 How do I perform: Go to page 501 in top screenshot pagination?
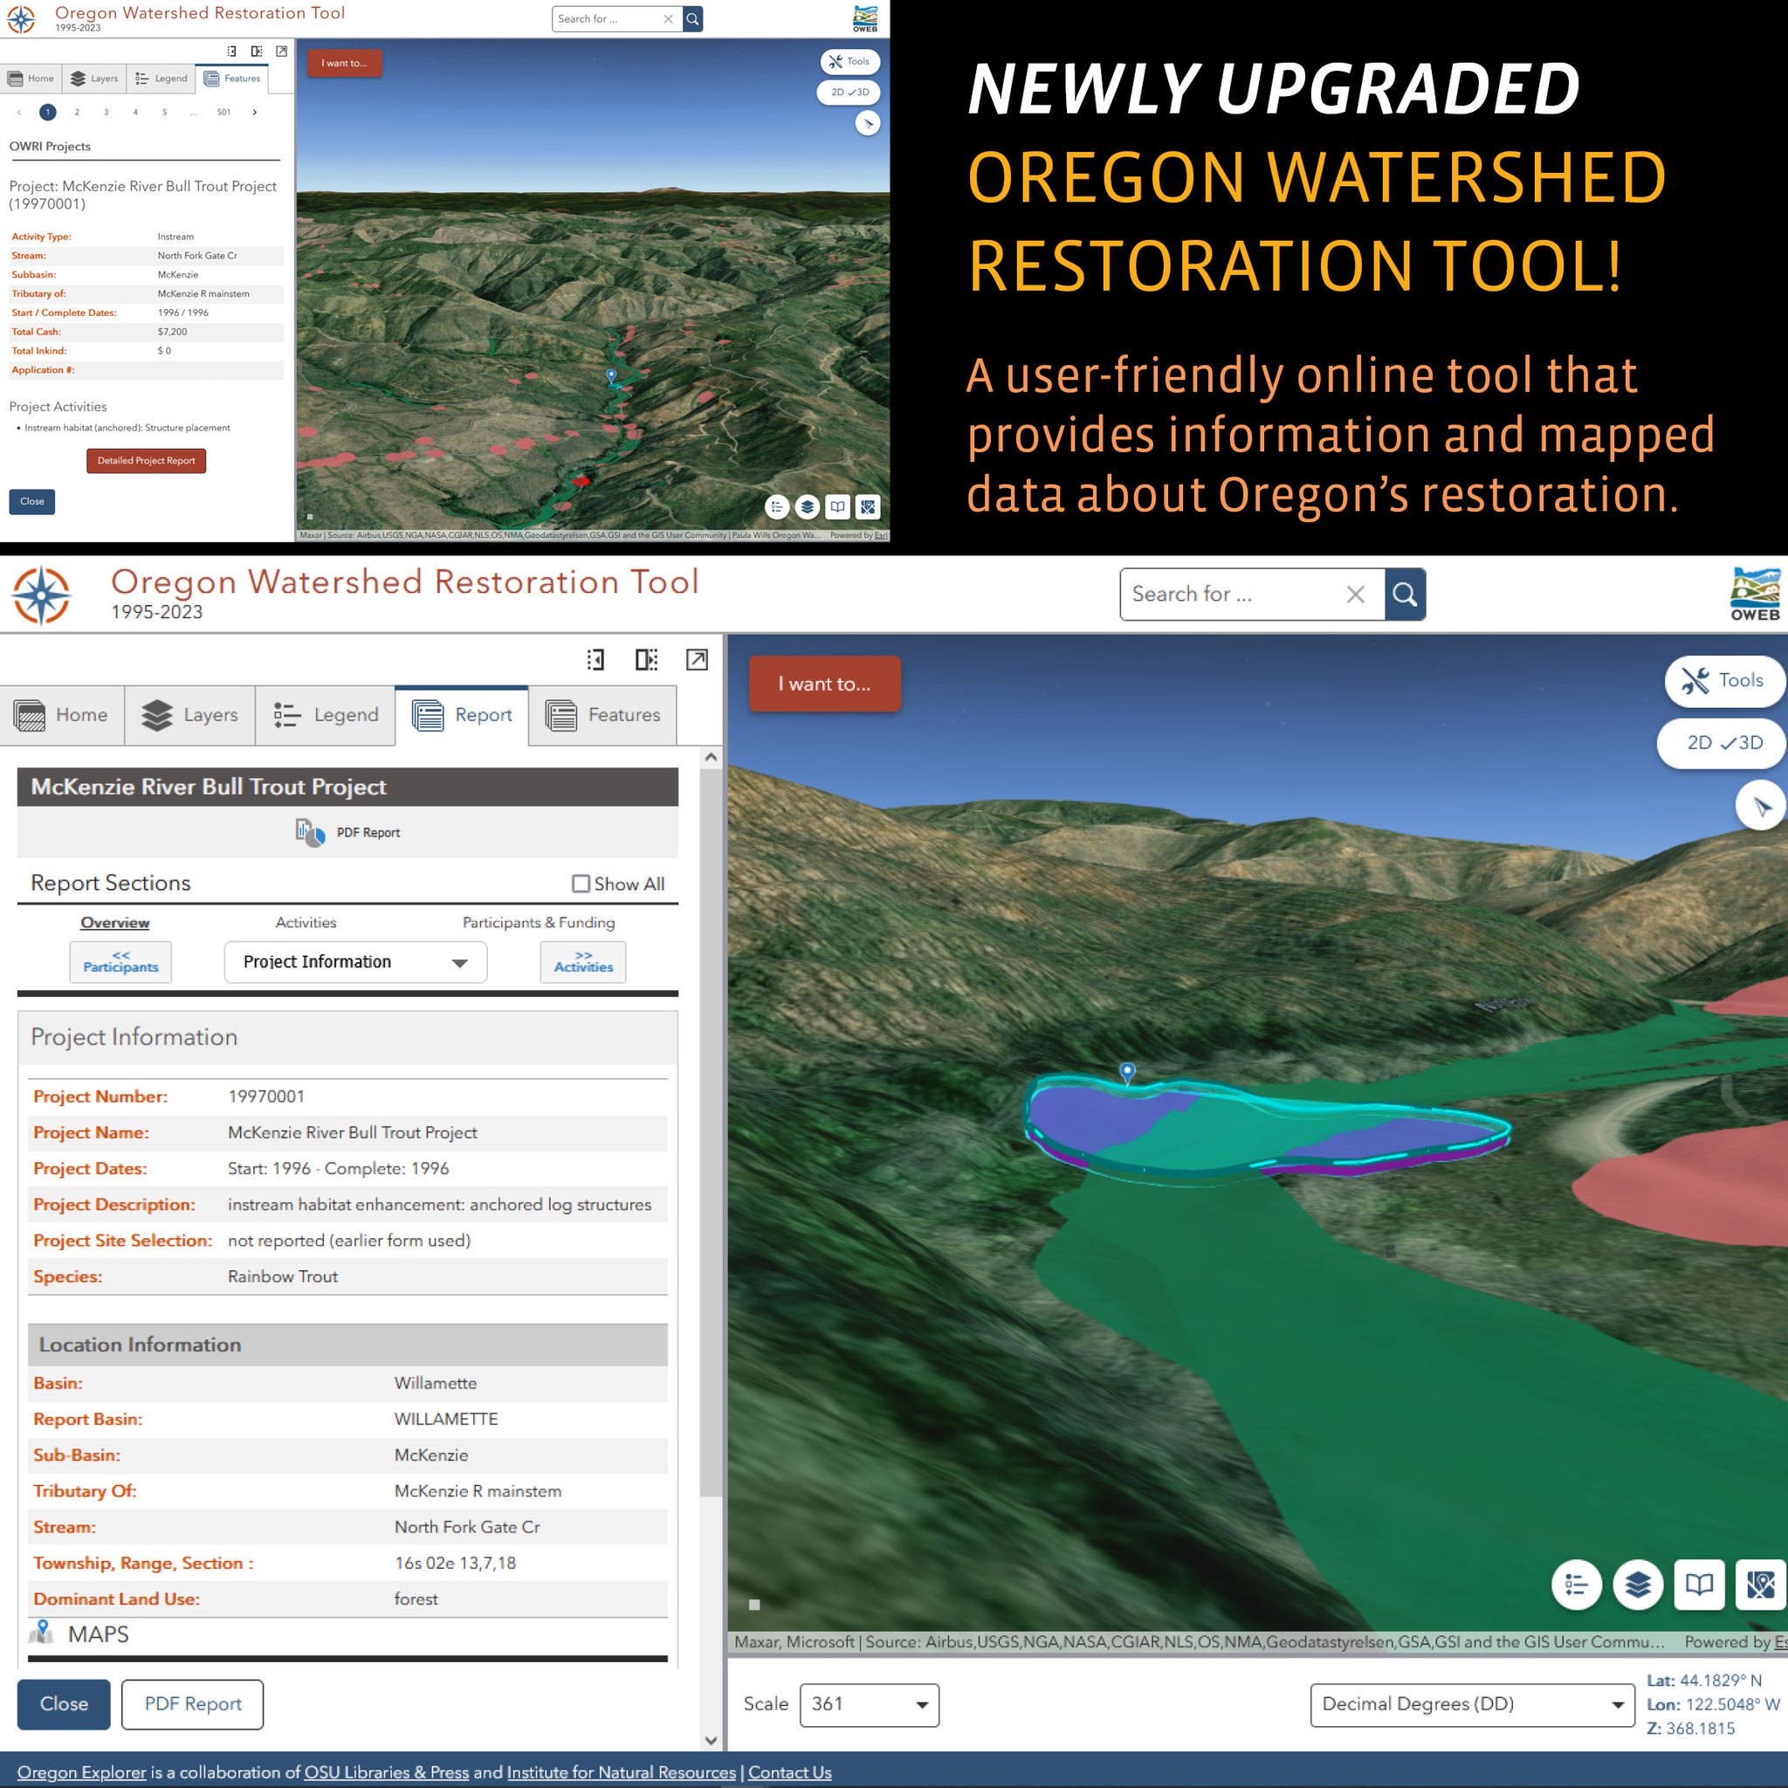tap(224, 112)
